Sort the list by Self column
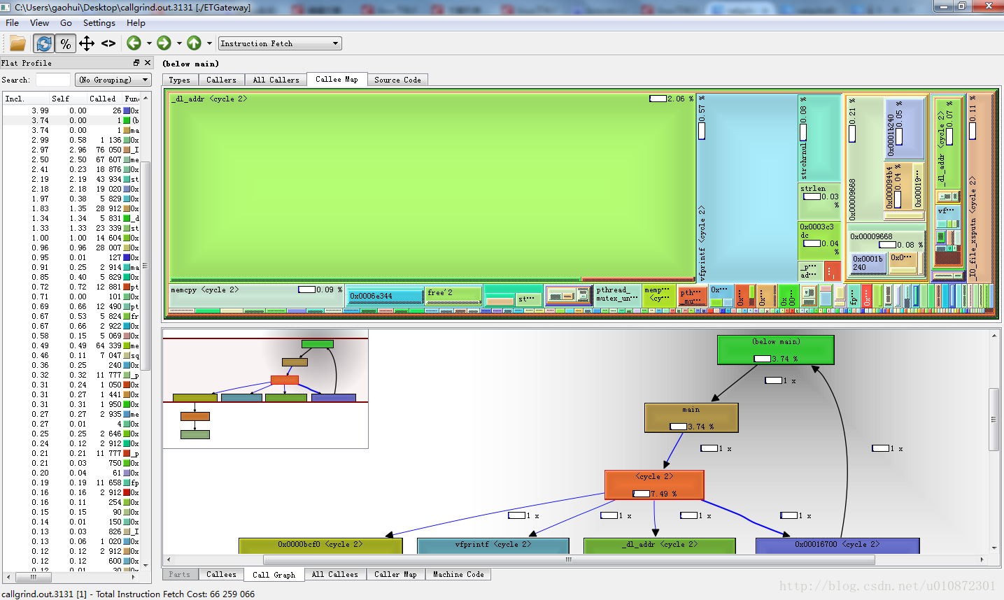 [x=69, y=99]
